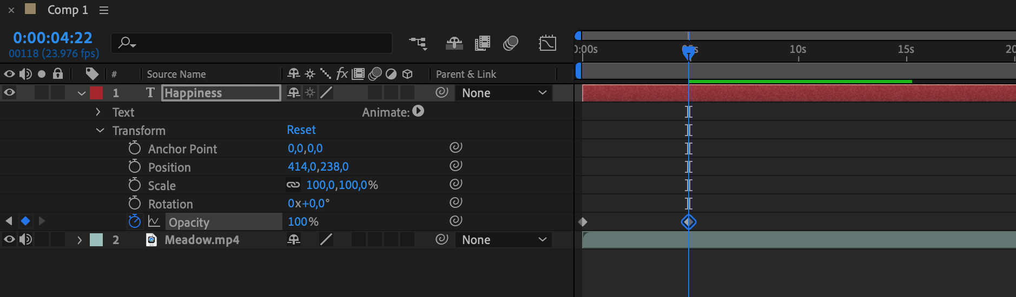Screen dimensions: 1016x297
Task: Hide the Meadow.mp4 layer video
Action: 9,240
